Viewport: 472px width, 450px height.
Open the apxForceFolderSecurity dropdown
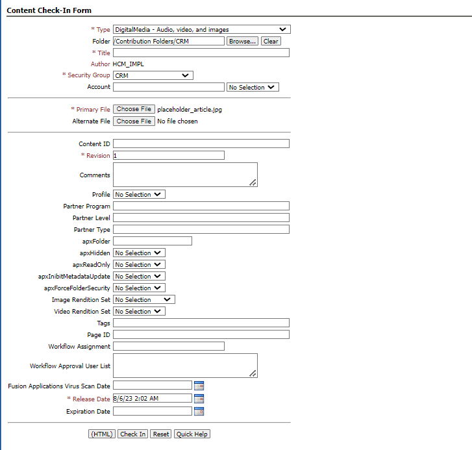tap(139, 288)
